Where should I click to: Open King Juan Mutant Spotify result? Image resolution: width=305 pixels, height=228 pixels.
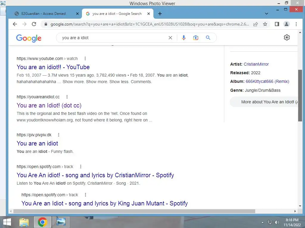pos(105,203)
